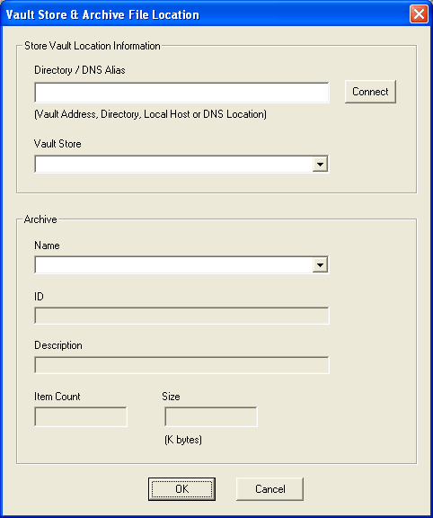Click the Archive group box heading
Viewport: 433px width, 518px height.
[40, 219]
